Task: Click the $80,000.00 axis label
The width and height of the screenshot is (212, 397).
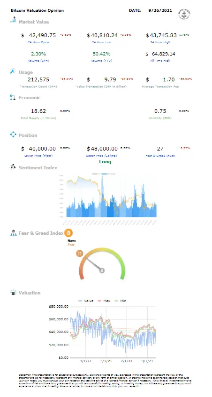Action: tap(59, 307)
